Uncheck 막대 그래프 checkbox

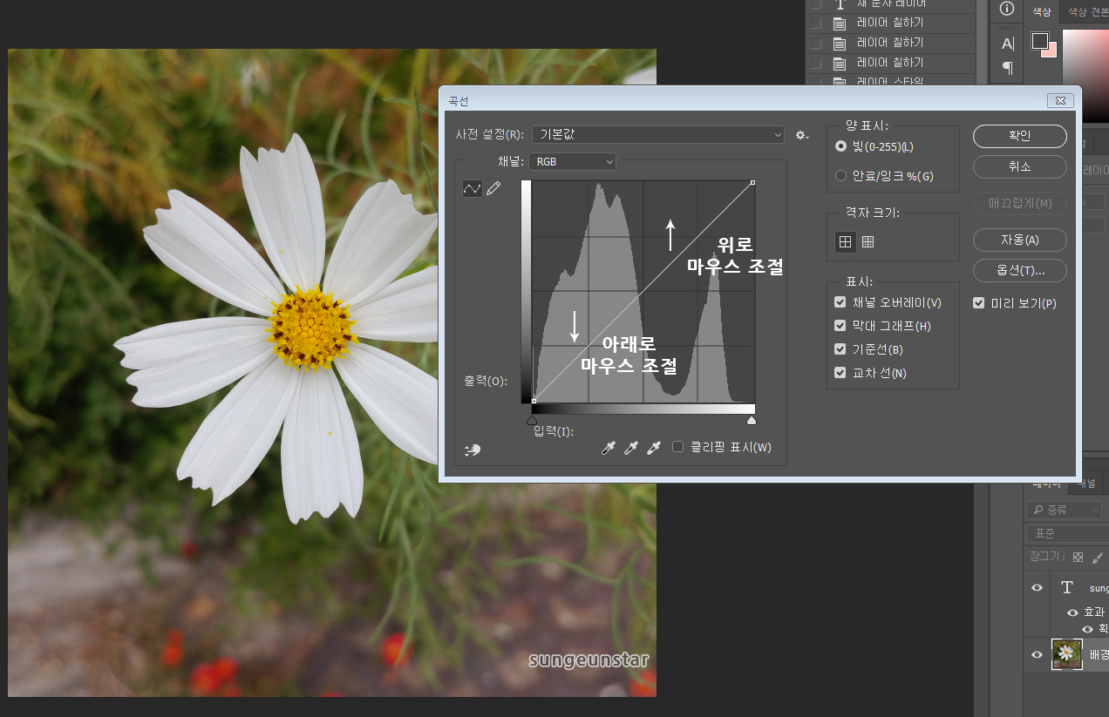(x=840, y=326)
